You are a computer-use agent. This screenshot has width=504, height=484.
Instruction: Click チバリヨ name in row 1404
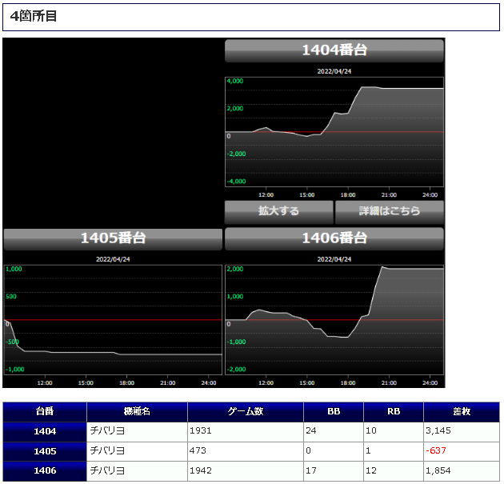(x=107, y=431)
